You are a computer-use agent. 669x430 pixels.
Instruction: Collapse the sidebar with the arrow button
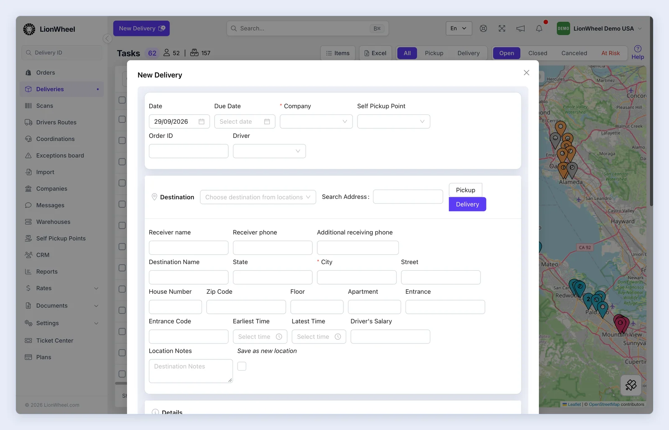point(107,39)
